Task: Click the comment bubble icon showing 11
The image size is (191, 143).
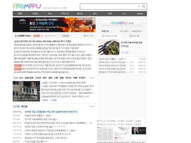Action: point(131,65)
